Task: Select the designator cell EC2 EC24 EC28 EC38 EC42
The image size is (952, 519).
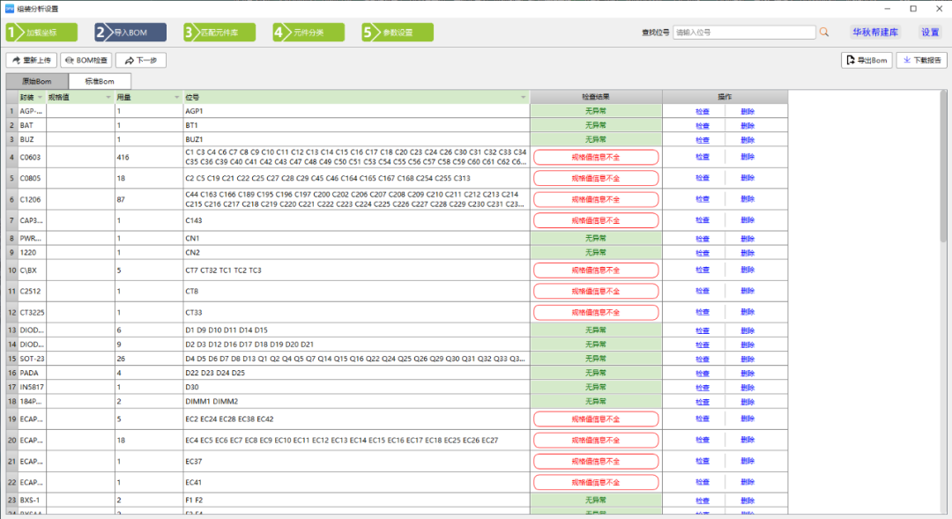Action: pyautogui.click(x=356, y=419)
